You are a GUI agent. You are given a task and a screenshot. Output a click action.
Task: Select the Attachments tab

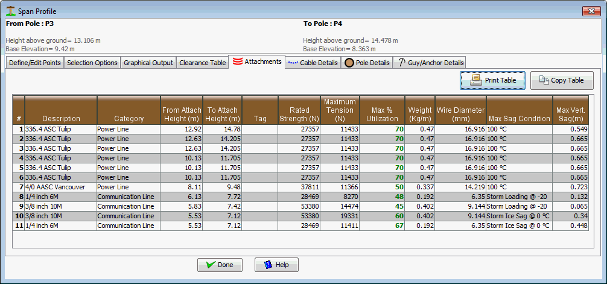257,62
